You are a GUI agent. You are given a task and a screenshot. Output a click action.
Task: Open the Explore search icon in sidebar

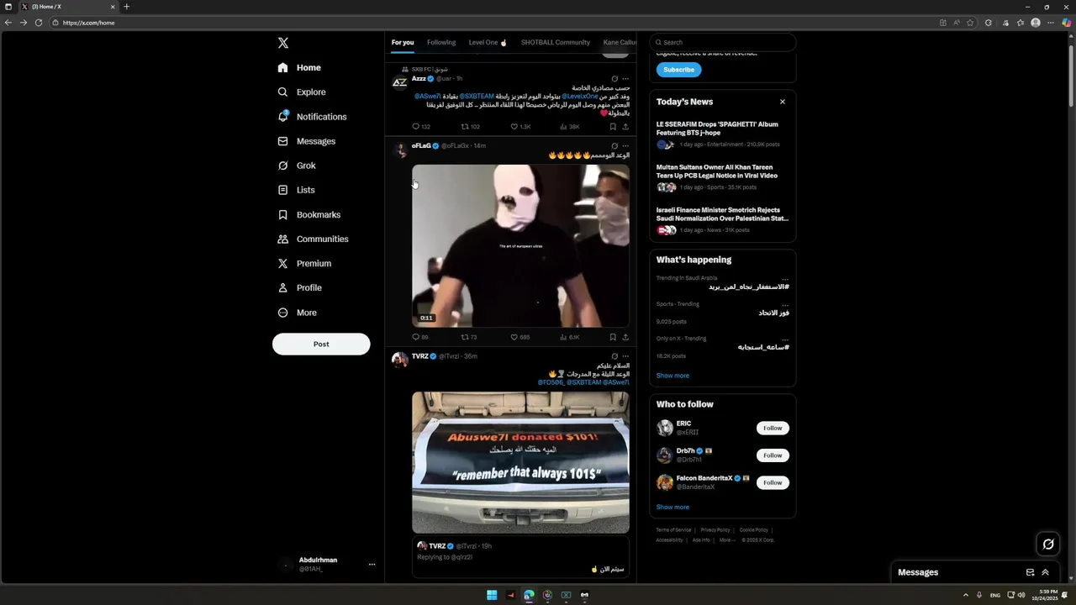click(283, 92)
